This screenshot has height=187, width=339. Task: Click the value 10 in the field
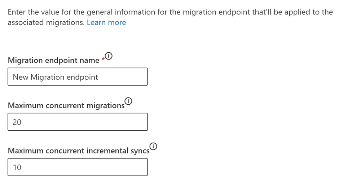pyautogui.click(x=17, y=167)
